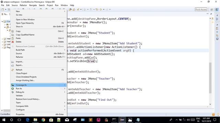Open the Coverage As submenu

point(39,85)
